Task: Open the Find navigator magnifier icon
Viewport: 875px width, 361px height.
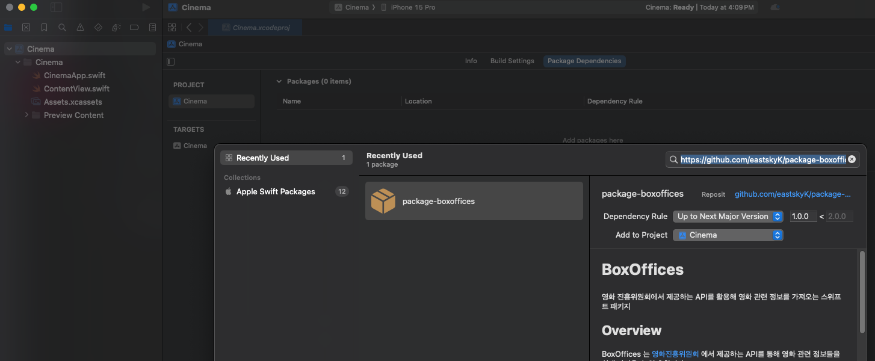Action: (x=62, y=27)
